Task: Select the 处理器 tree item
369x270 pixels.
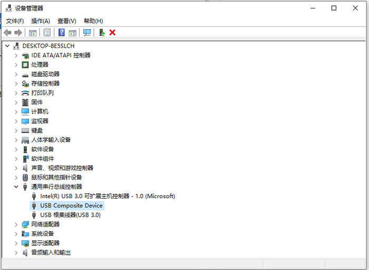Action: pos(40,64)
